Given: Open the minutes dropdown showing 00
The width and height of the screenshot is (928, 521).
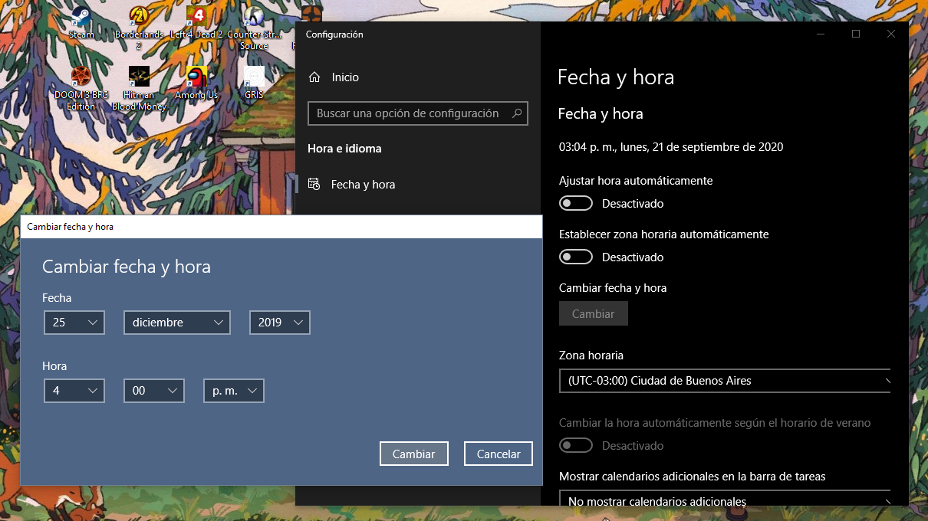Looking at the screenshot, I should tap(154, 391).
